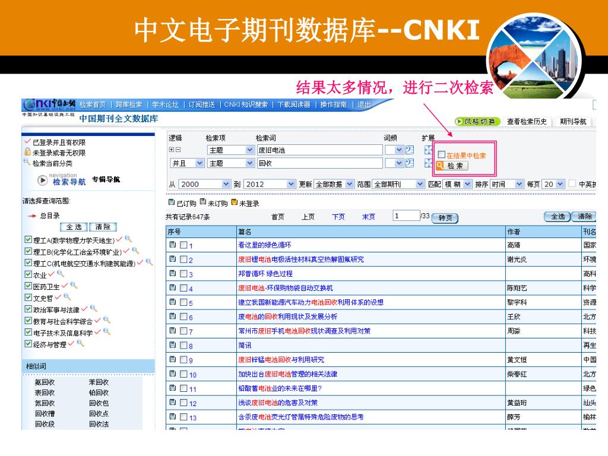Open the 排序 时间 dropdown
The width and height of the screenshot is (608, 456).
(x=507, y=184)
